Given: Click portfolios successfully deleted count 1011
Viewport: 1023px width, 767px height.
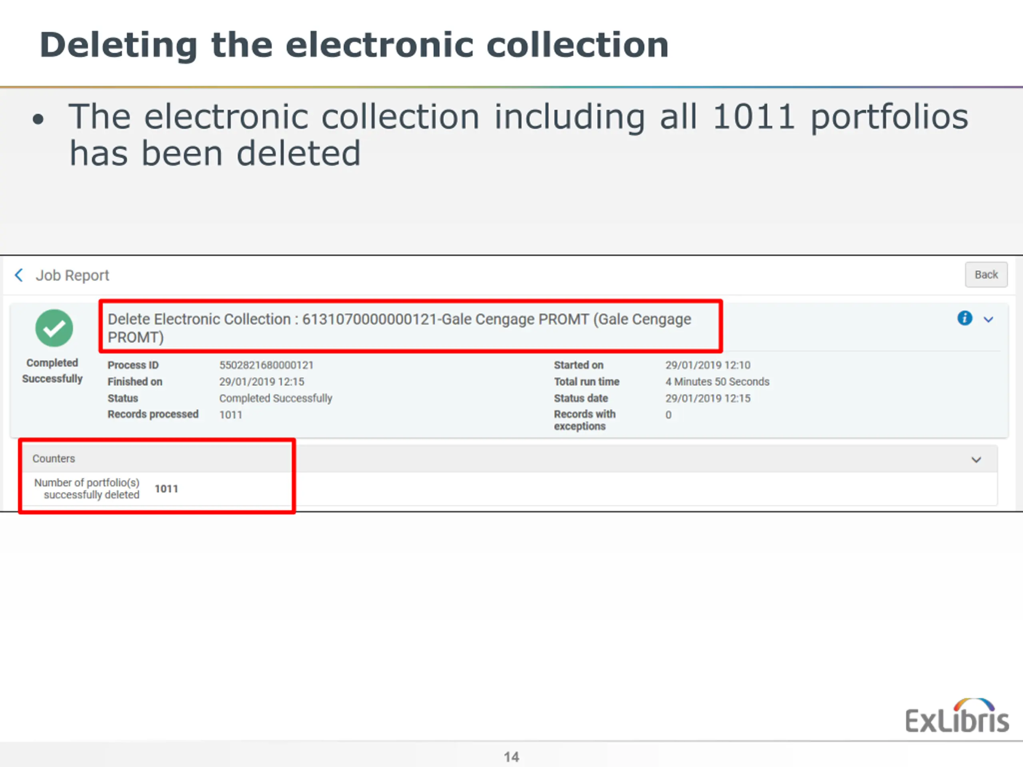Looking at the screenshot, I should tap(166, 489).
